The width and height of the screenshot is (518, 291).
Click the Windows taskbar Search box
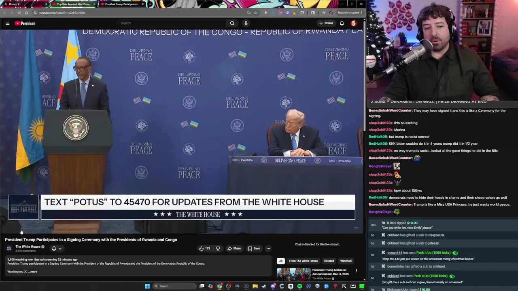tap(174, 286)
